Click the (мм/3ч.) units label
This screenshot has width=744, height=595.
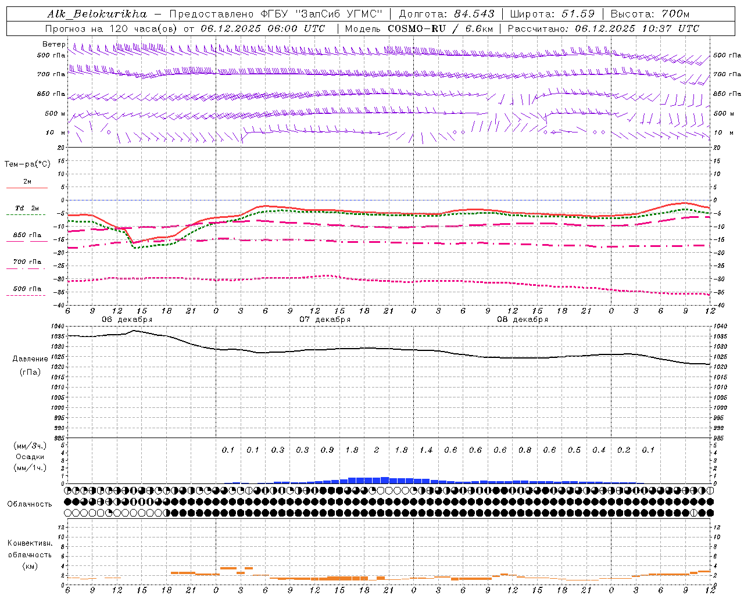pyautogui.click(x=30, y=446)
